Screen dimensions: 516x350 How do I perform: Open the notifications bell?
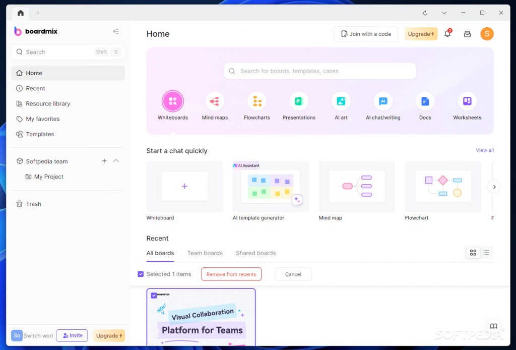coord(447,34)
